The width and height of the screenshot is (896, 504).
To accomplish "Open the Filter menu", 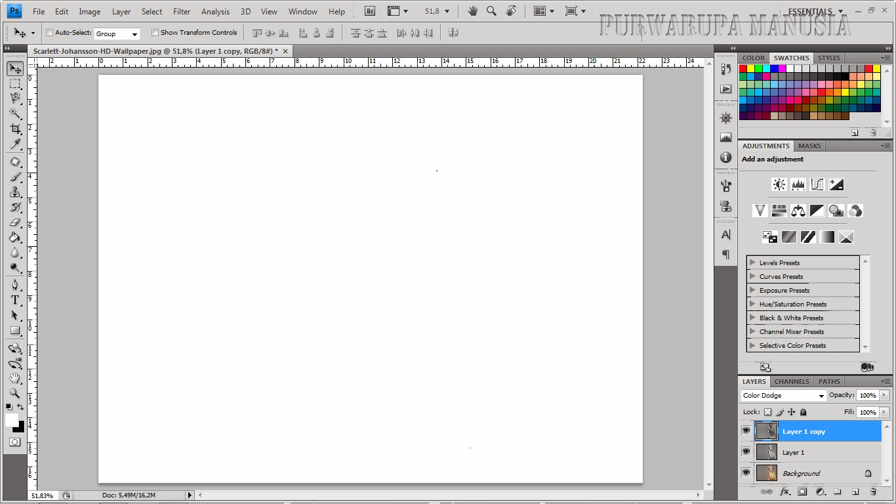I will (182, 11).
